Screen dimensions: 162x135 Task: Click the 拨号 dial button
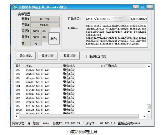tap(54, 39)
